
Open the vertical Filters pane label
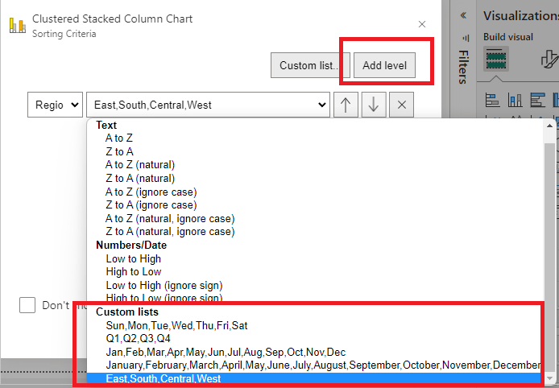[463, 67]
